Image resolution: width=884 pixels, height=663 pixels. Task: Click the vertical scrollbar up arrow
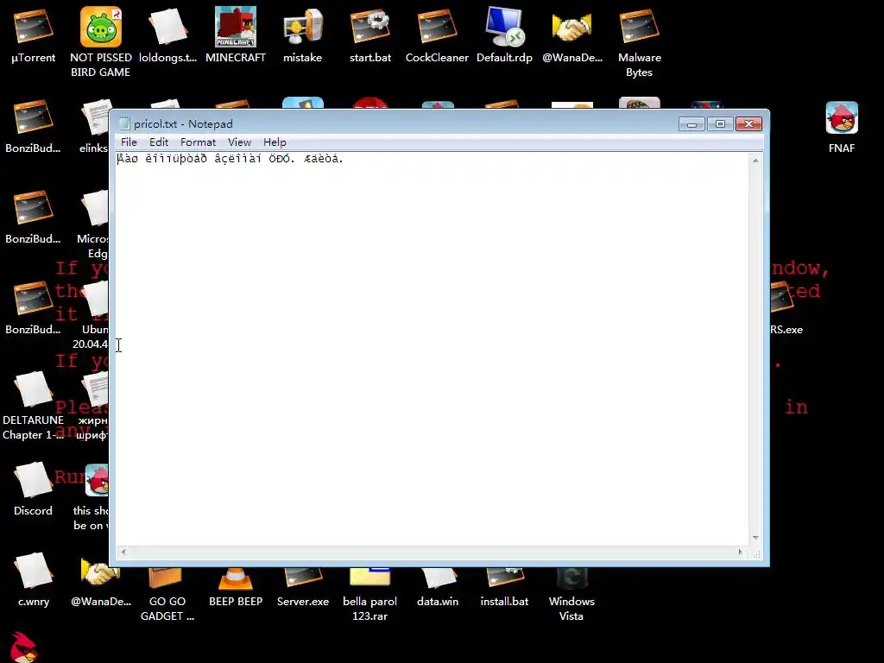point(755,161)
